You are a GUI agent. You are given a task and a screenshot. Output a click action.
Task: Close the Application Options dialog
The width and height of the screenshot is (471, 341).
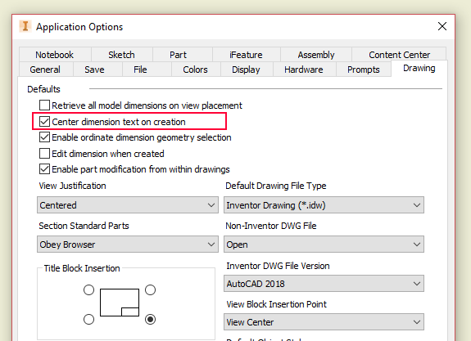point(442,26)
